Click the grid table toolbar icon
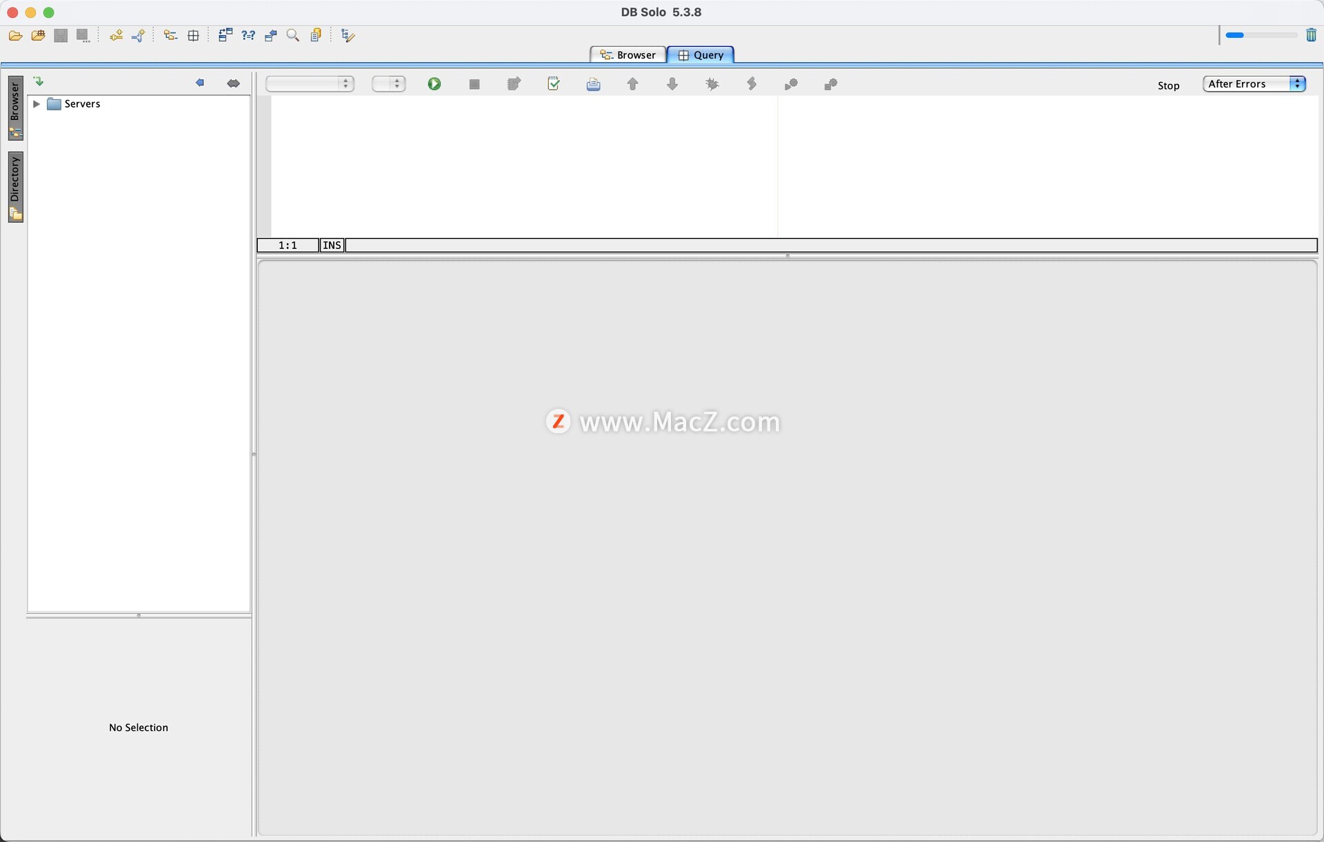 tap(193, 36)
